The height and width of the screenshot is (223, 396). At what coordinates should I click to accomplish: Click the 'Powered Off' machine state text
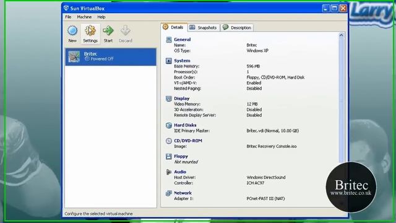click(x=101, y=59)
